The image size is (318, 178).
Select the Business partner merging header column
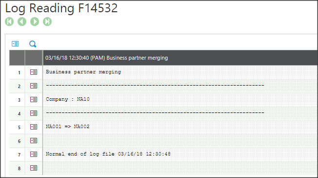pos(180,58)
